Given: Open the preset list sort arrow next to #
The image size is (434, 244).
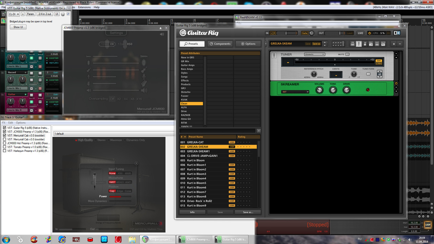Looking at the screenshot, I should click(x=185, y=137).
